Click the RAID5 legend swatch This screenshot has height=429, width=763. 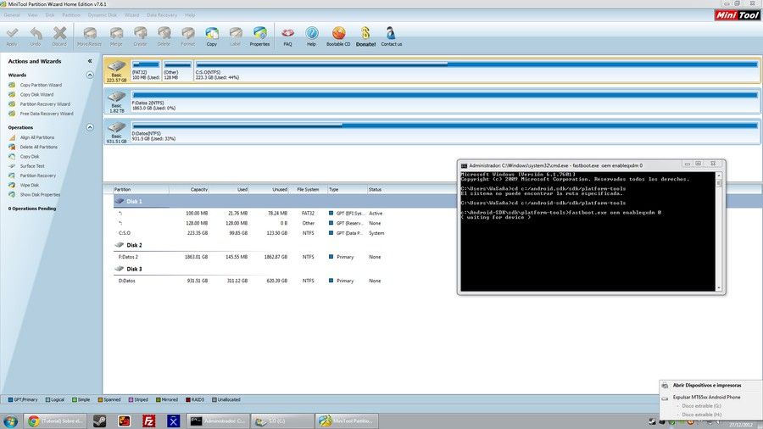[x=188, y=400]
